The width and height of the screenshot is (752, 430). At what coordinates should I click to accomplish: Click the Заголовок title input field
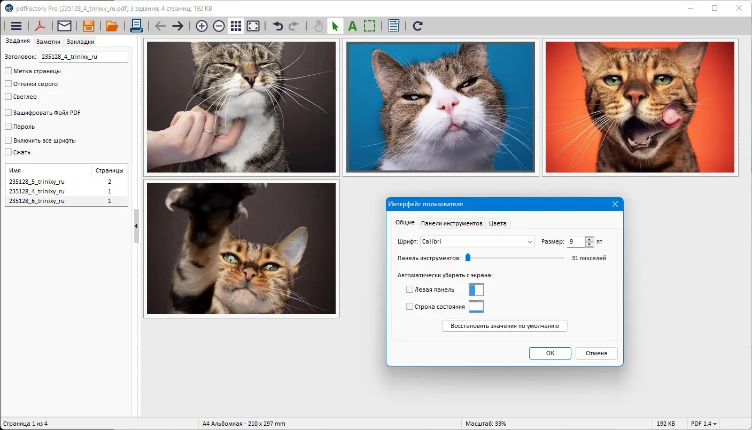coord(83,56)
